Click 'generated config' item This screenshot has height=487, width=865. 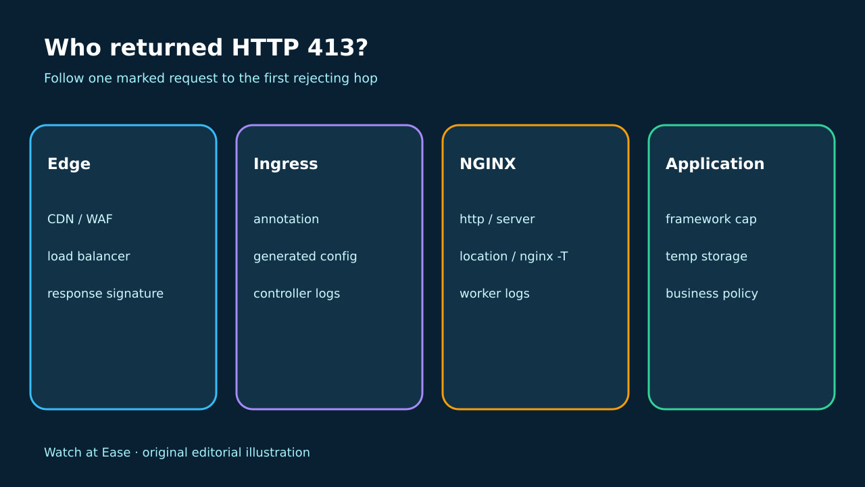click(305, 256)
